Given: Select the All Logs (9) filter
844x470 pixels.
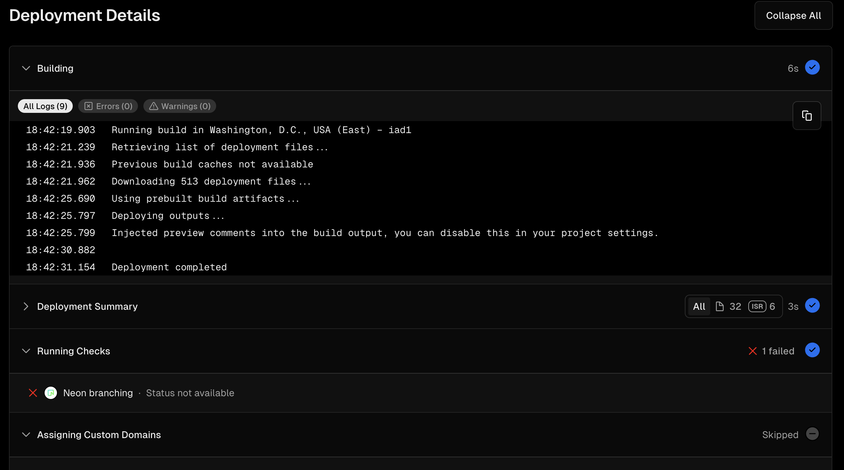Looking at the screenshot, I should [x=45, y=106].
